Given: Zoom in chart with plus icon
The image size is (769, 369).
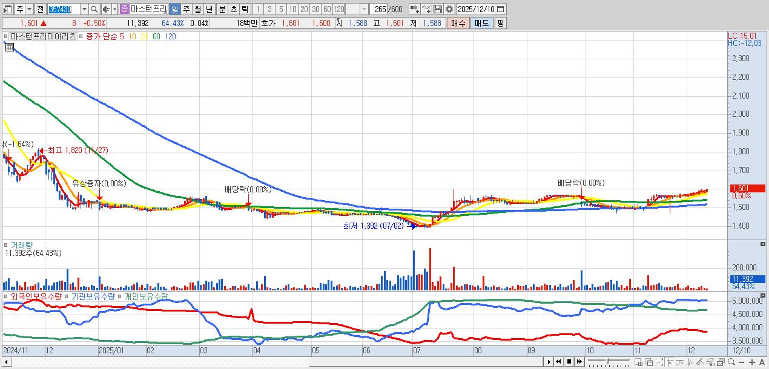Looking at the screenshot, I should click(x=751, y=362).
